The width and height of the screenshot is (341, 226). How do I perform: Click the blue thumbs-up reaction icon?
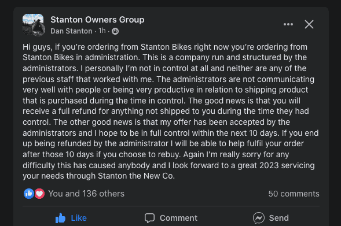point(29,194)
